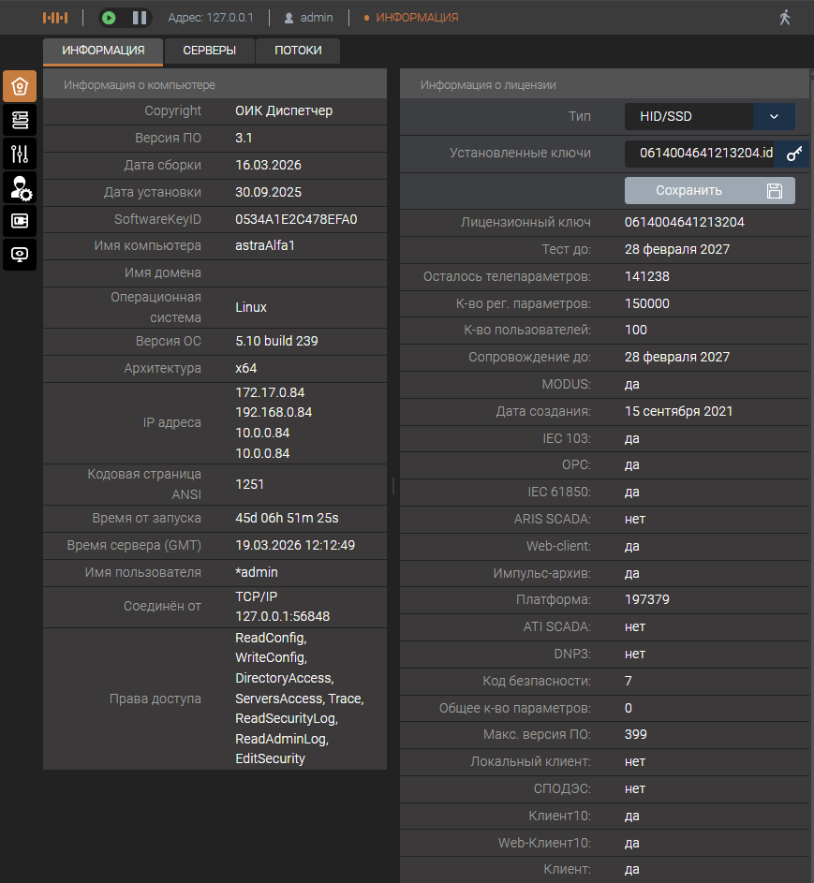Select the ИНФОРМАЦИЯ tab
This screenshot has width=814, height=883.
tap(103, 51)
